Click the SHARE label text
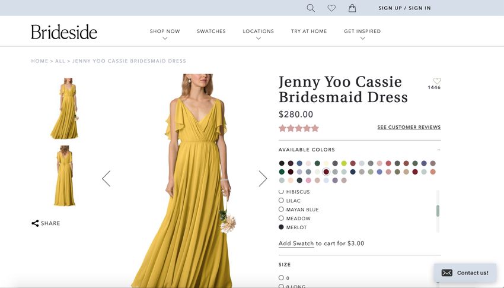Viewport: 504px width, 288px height. point(50,223)
